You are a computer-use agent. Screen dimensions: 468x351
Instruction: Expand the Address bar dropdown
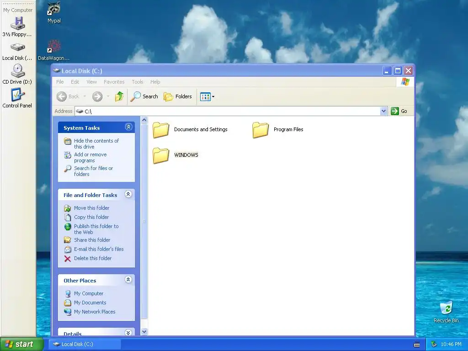pyautogui.click(x=383, y=111)
